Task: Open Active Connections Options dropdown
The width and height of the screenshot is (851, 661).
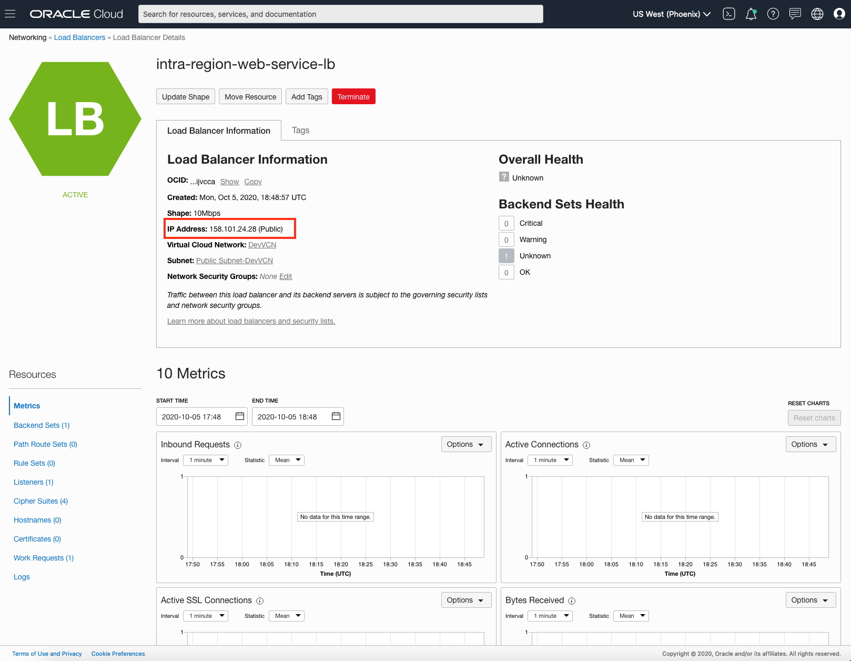Action: coord(811,444)
